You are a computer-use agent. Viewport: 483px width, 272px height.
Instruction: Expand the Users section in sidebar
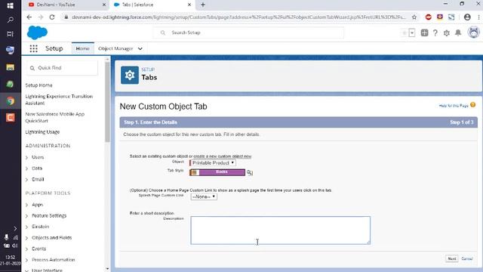click(27, 158)
